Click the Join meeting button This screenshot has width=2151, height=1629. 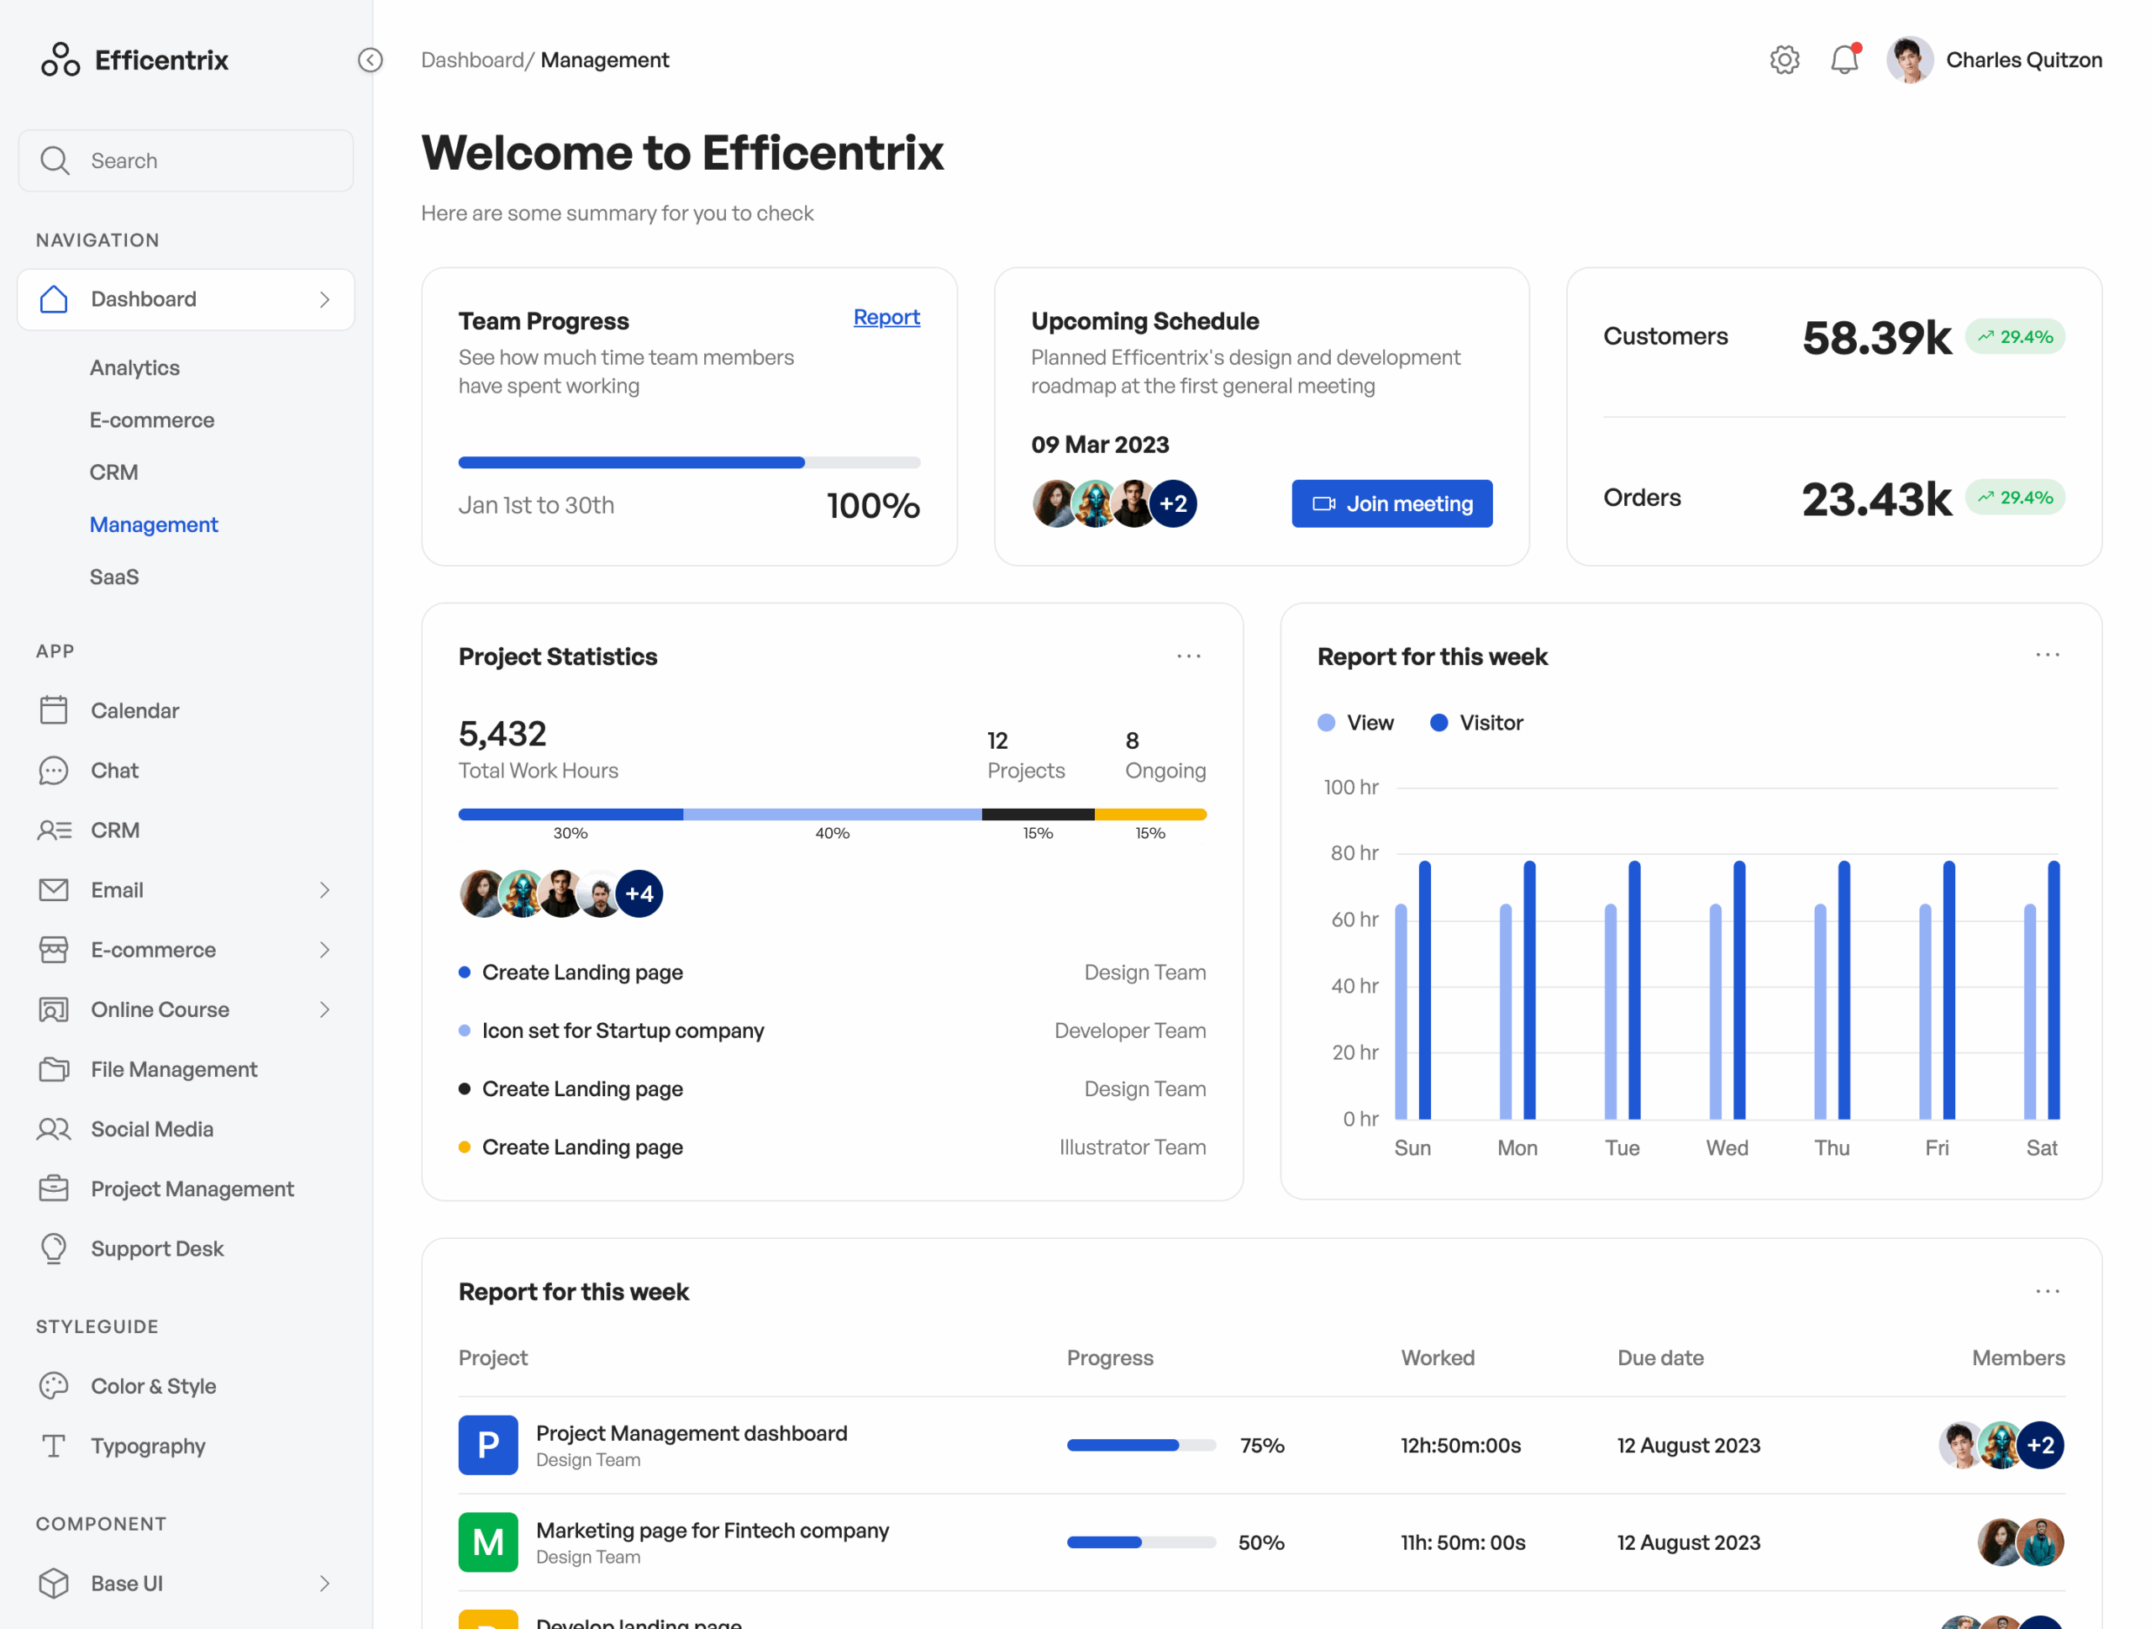(1391, 503)
